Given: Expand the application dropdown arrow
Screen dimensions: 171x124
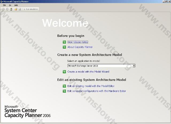Looking at the screenshot, I should [134, 66].
